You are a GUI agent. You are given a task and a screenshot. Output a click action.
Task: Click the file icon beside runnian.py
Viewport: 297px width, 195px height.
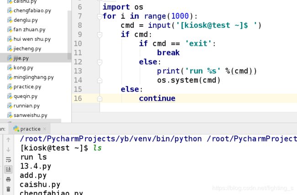[x=9, y=106]
